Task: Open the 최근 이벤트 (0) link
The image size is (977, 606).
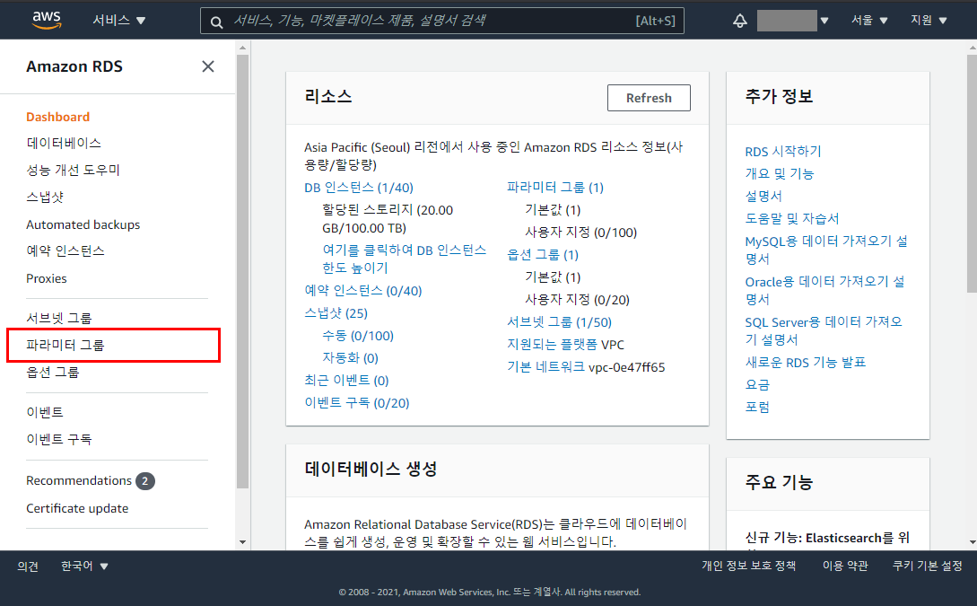Action: pyautogui.click(x=346, y=381)
